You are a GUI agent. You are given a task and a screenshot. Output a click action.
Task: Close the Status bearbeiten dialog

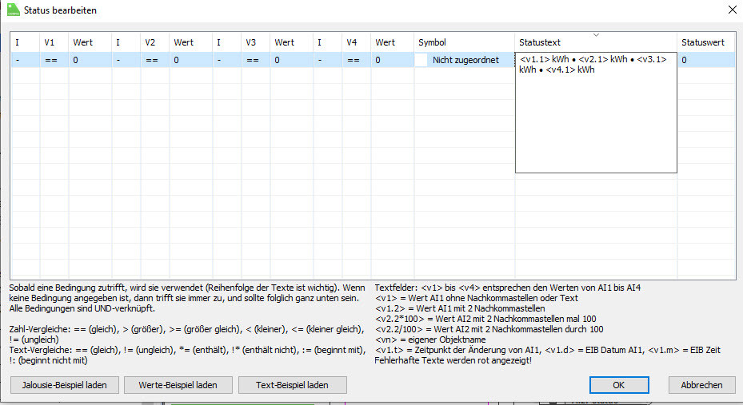732,10
